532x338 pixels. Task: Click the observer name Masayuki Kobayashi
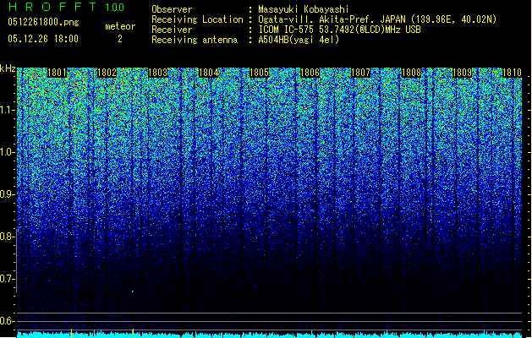tap(304, 9)
